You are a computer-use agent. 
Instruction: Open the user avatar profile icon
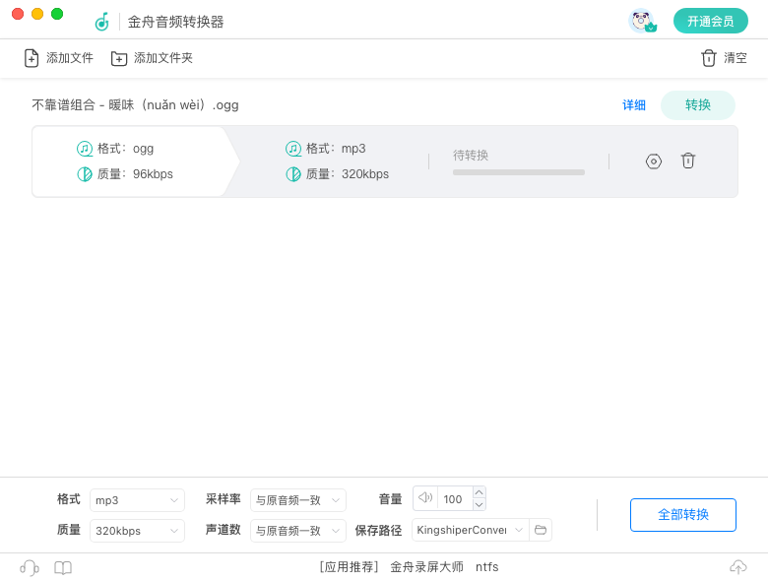pyautogui.click(x=642, y=21)
